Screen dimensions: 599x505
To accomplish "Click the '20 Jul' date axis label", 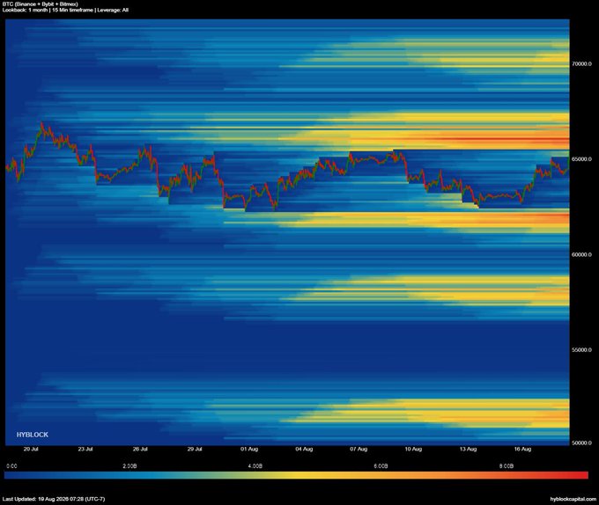I will point(31,449).
